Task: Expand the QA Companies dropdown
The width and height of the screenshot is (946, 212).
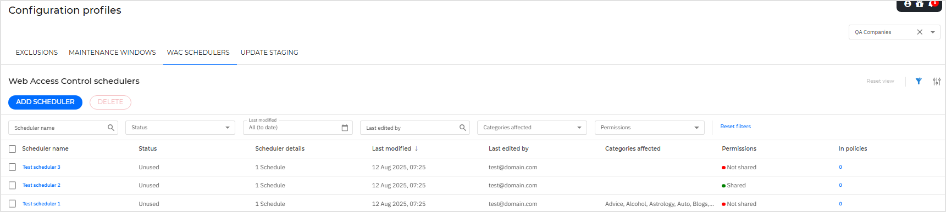Action: (933, 32)
